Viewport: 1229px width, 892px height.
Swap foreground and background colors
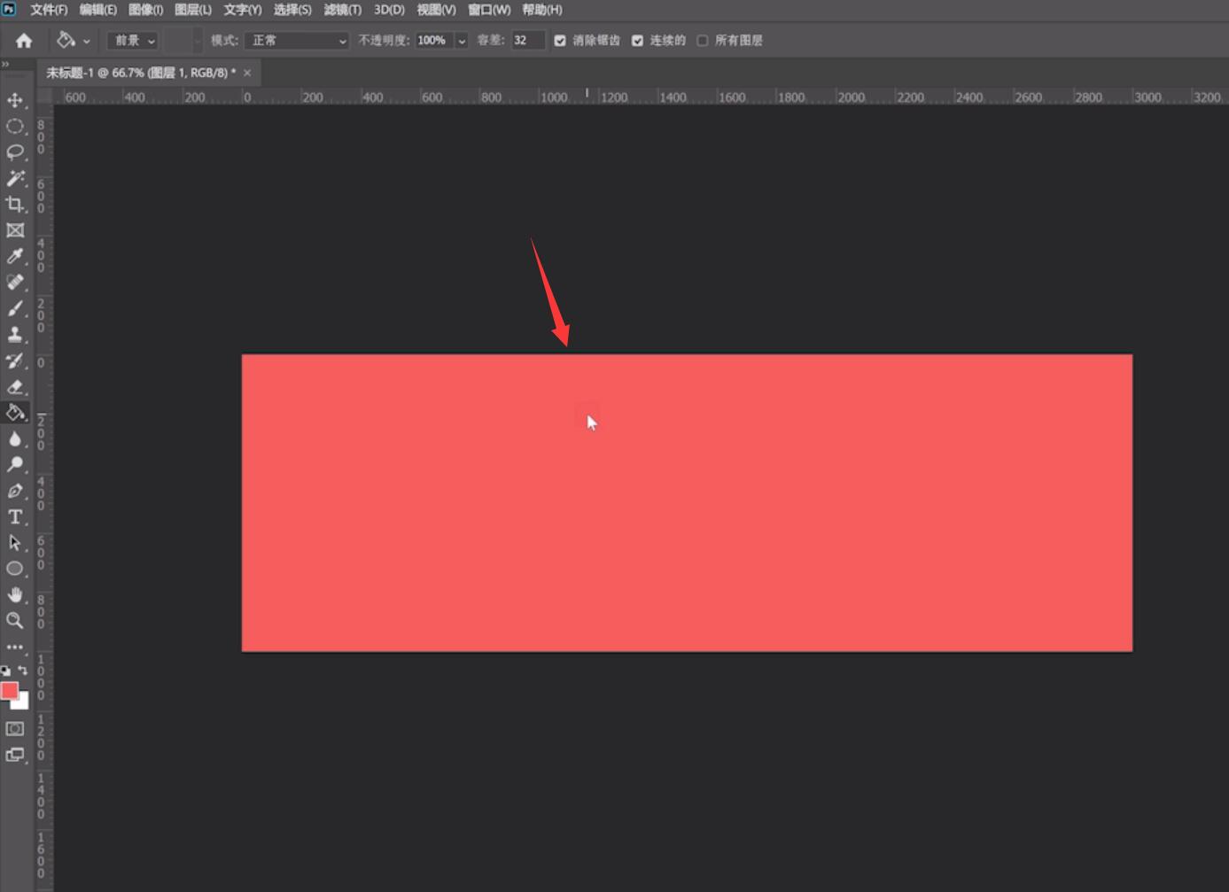point(23,671)
